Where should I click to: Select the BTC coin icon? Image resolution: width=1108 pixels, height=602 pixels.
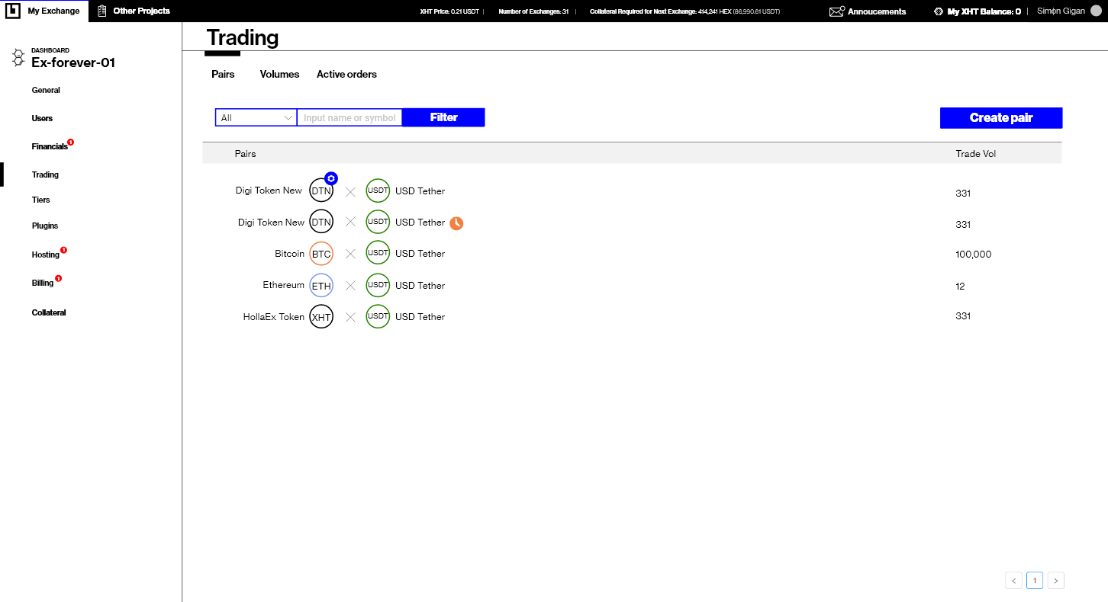click(321, 254)
